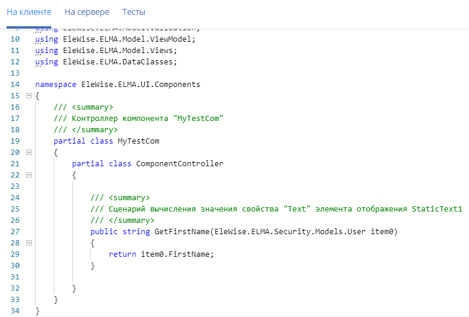Screen dimensions: 469x317
Task: Click line number 10 in gutter
Action: (x=15, y=39)
